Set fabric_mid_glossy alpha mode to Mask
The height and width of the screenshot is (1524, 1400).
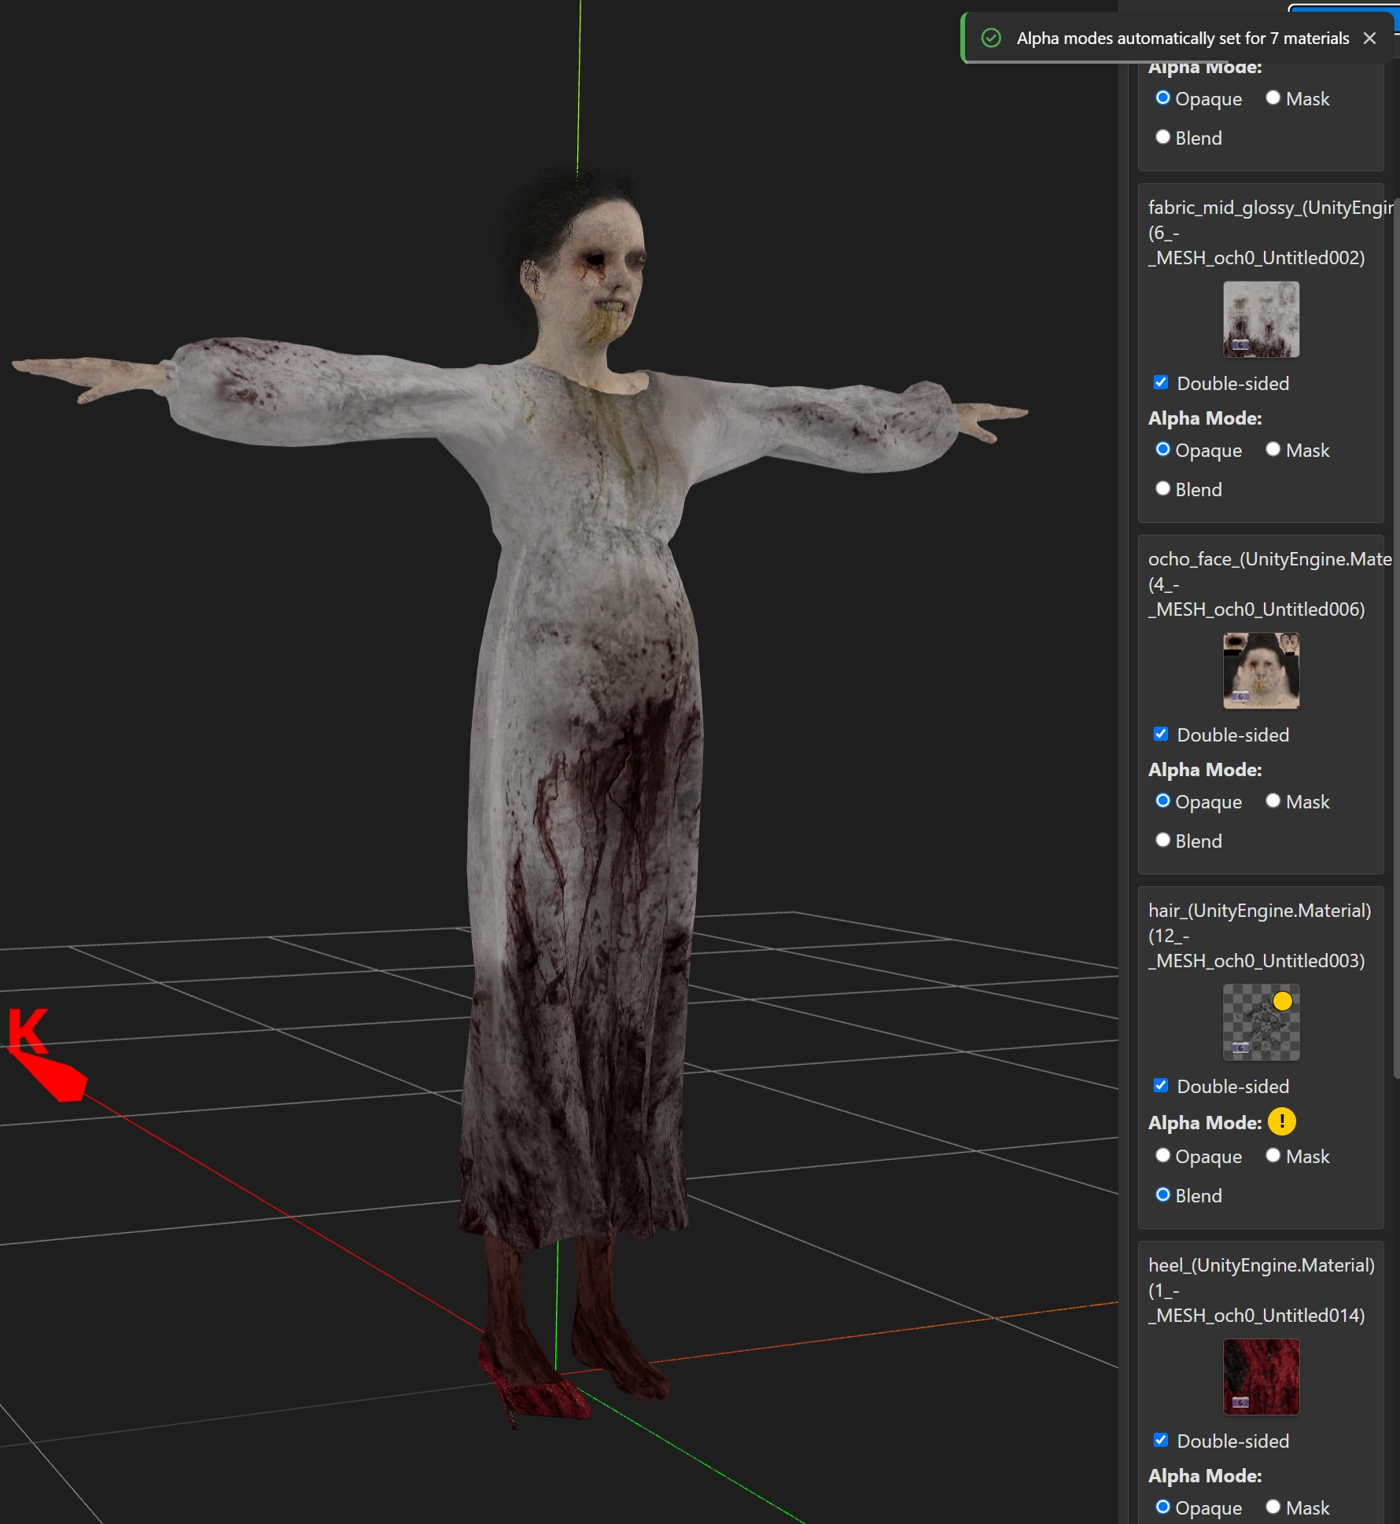tap(1273, 450)
